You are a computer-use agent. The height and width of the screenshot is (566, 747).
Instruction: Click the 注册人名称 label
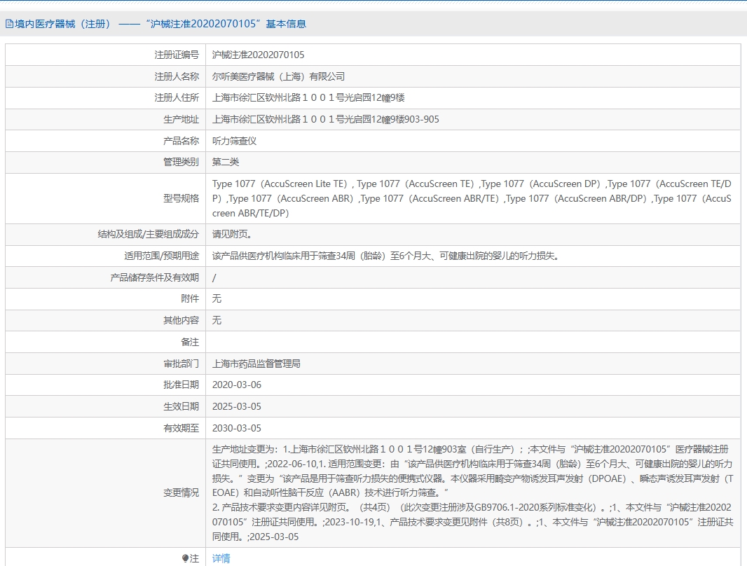coord(177,76)
